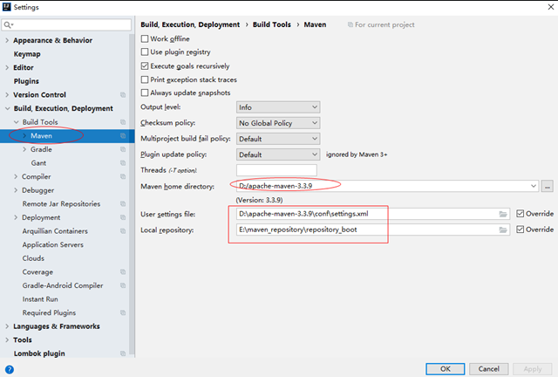The image size is (558, 377).
Task: Click project-level icon beside Gant
Action: tap(123, 163)
